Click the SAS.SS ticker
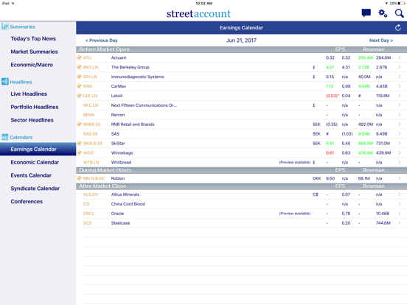The height and width of the screenshot is (305, 407). (91, 134)
